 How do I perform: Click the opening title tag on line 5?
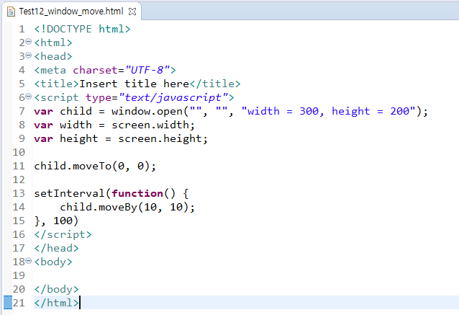[x=57, y=84]
